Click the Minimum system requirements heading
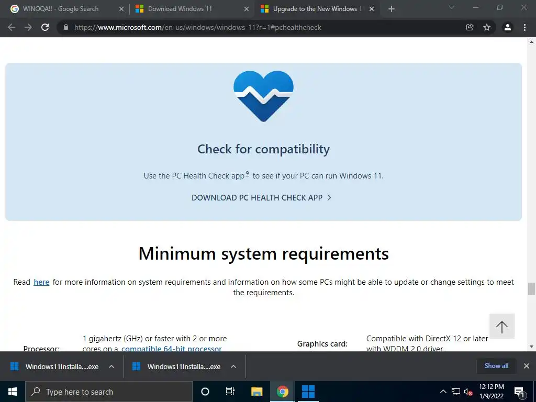Viewport: 536px width, 402px height. 264,254
